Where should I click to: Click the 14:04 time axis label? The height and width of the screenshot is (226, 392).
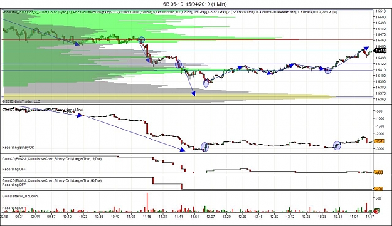(354, 217)
